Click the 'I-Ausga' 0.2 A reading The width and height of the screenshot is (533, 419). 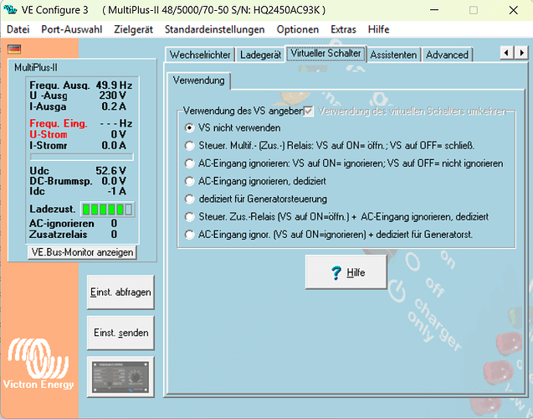point(114,106)
